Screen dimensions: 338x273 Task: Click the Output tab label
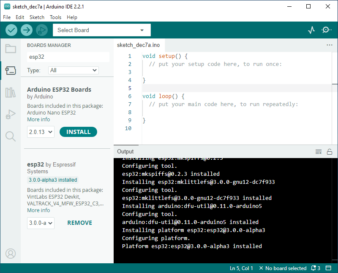point(125,152)
